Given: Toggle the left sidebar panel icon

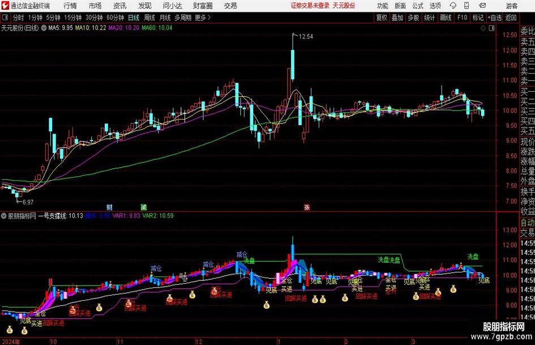Looking at the screenshot, I should [x=5, y=18].
